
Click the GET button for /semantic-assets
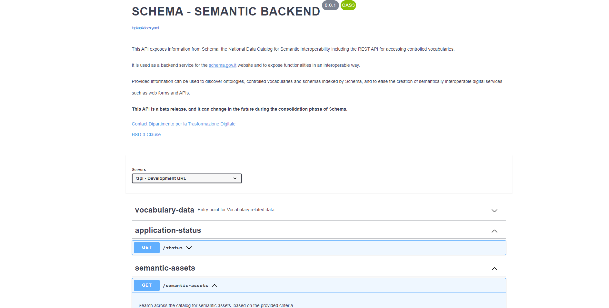click(147, 285)
